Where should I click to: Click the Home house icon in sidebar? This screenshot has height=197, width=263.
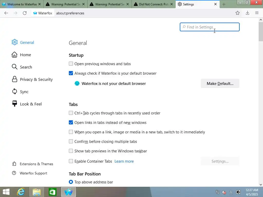tap(14, 55)
